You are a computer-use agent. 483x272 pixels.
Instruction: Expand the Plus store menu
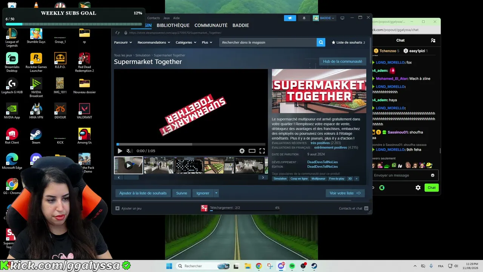point(207,42)
